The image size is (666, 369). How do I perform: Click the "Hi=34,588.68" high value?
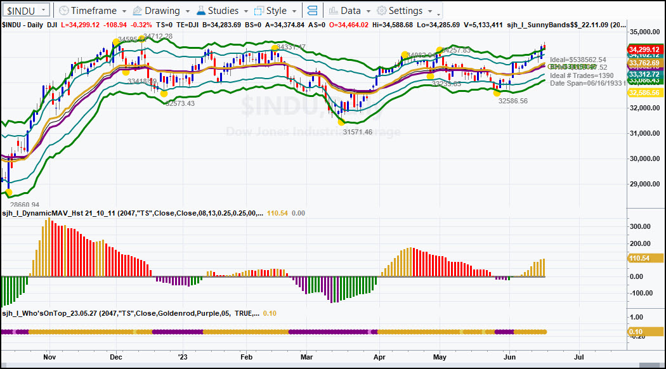pos(393,25)
